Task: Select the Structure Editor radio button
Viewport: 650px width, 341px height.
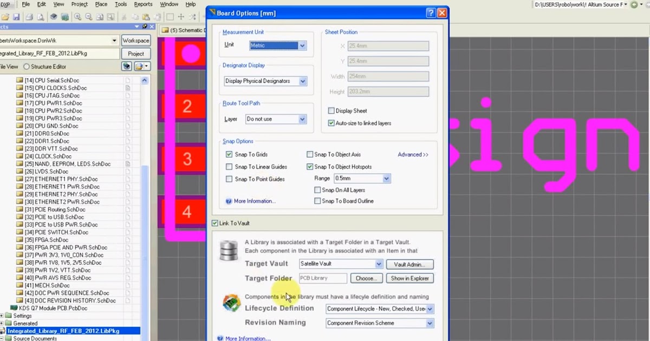Action: (x=27, y=67)
